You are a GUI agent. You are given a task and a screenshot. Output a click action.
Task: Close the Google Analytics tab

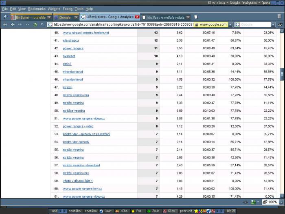pyautogui.click(x=137, y=17)
